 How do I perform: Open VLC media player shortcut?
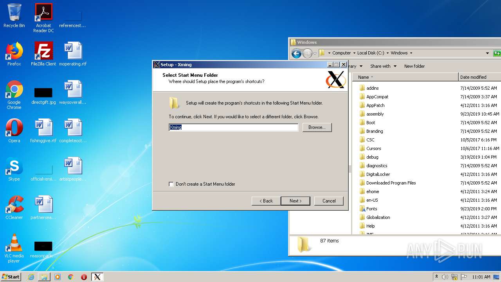tap(14, 248)
